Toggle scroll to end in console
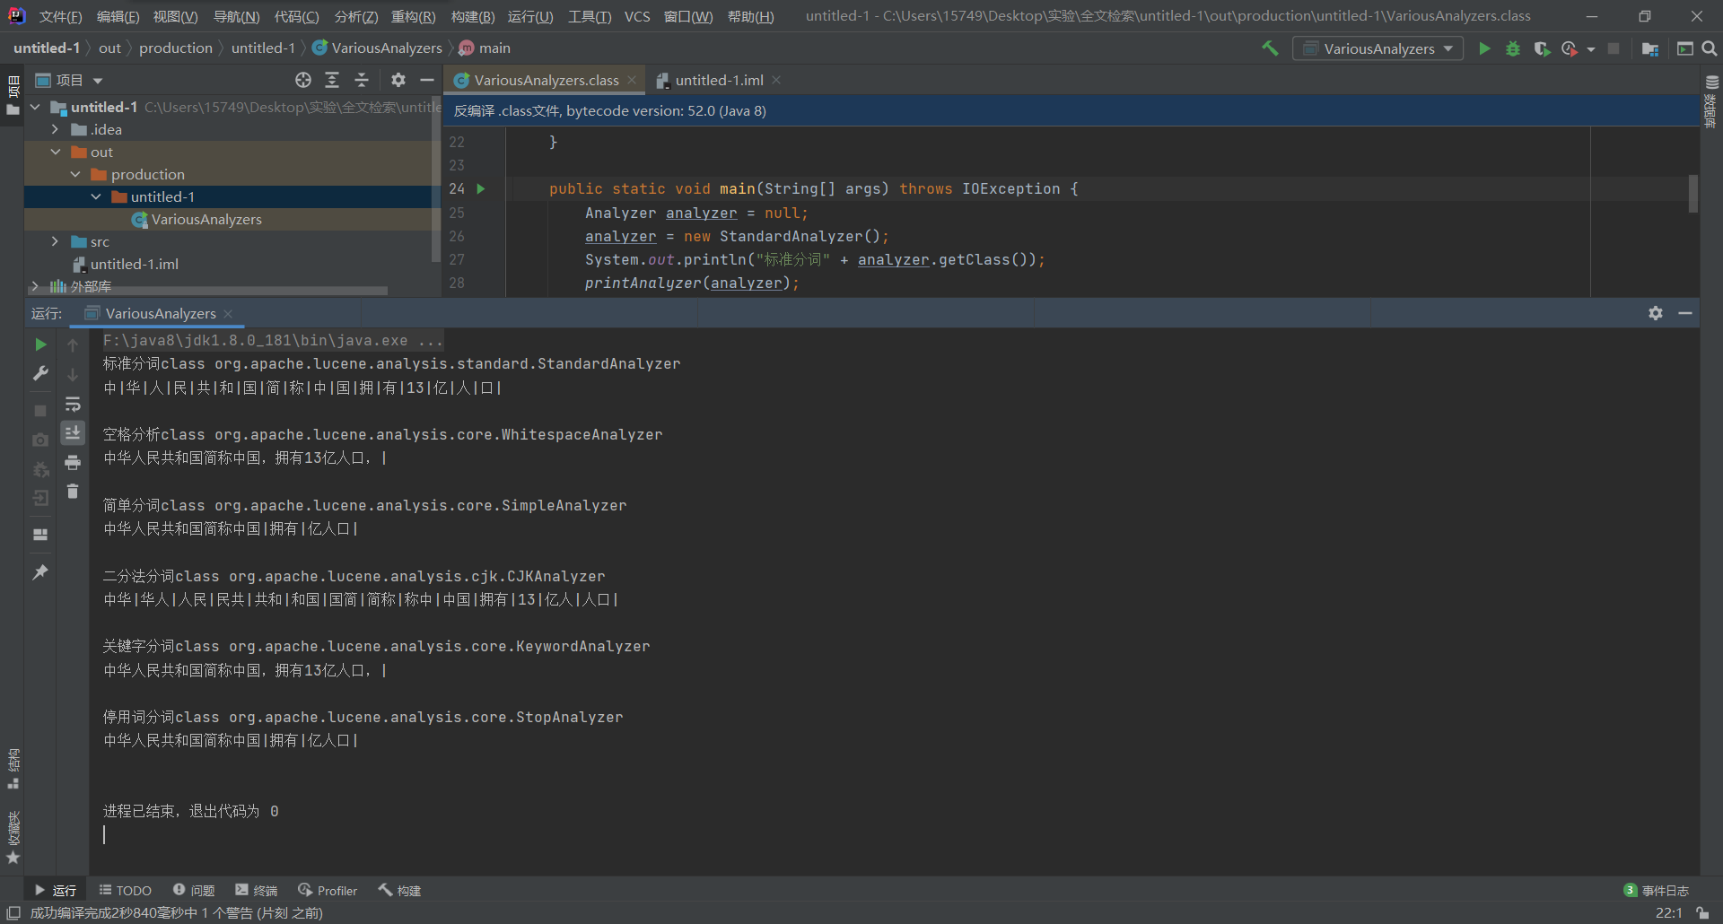 (73, 433)
